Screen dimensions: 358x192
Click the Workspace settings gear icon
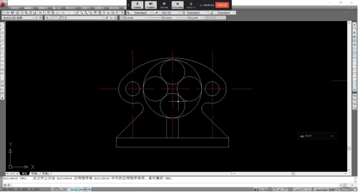36,18
